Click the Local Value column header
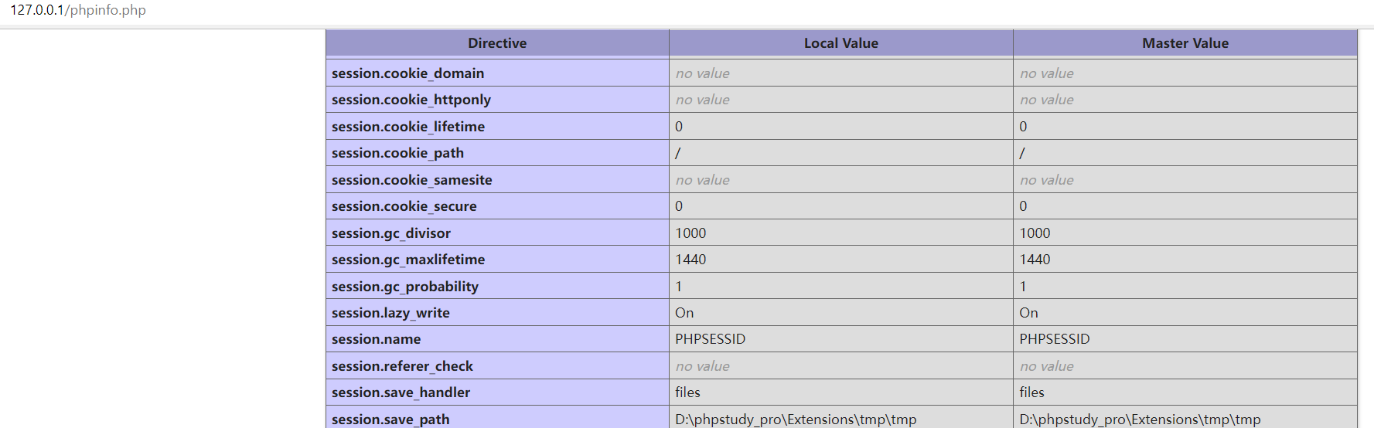This screenshot has height=428, width=1374. [x=840, y=43]
